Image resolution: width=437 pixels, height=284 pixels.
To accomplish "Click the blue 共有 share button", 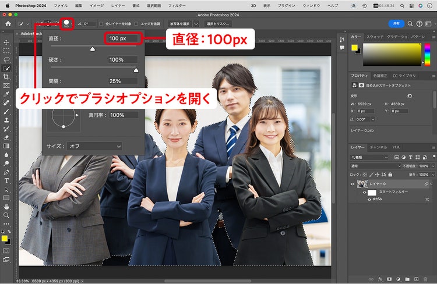I will (396, 24).
